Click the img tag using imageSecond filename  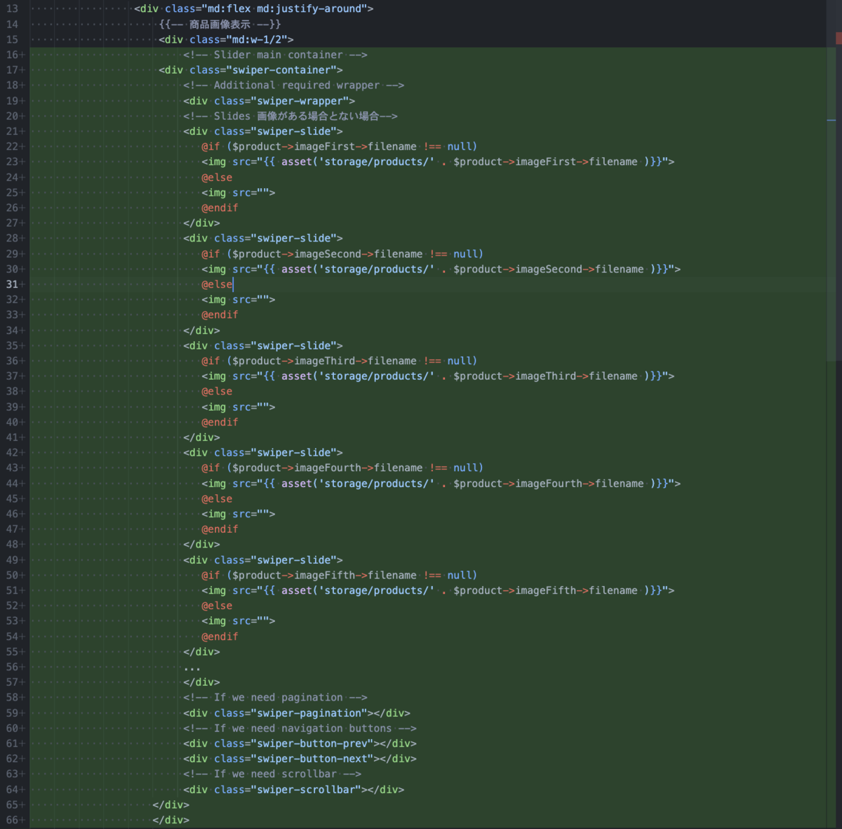441,270
